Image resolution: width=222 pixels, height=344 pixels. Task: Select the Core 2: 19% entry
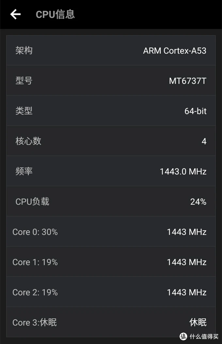pyautogui.click(x=35, y=292)
